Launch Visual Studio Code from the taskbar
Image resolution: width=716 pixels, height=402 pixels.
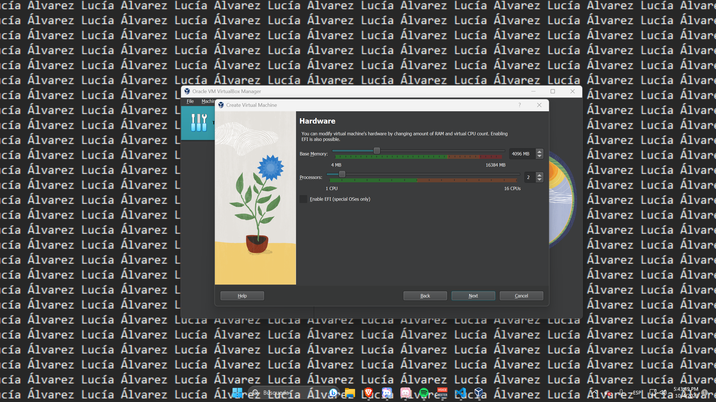coord(460,392)
